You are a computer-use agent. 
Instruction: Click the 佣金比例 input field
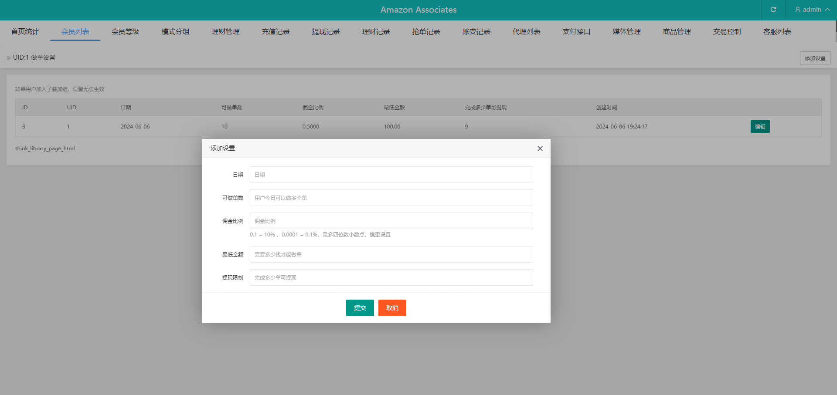(391, 221)
